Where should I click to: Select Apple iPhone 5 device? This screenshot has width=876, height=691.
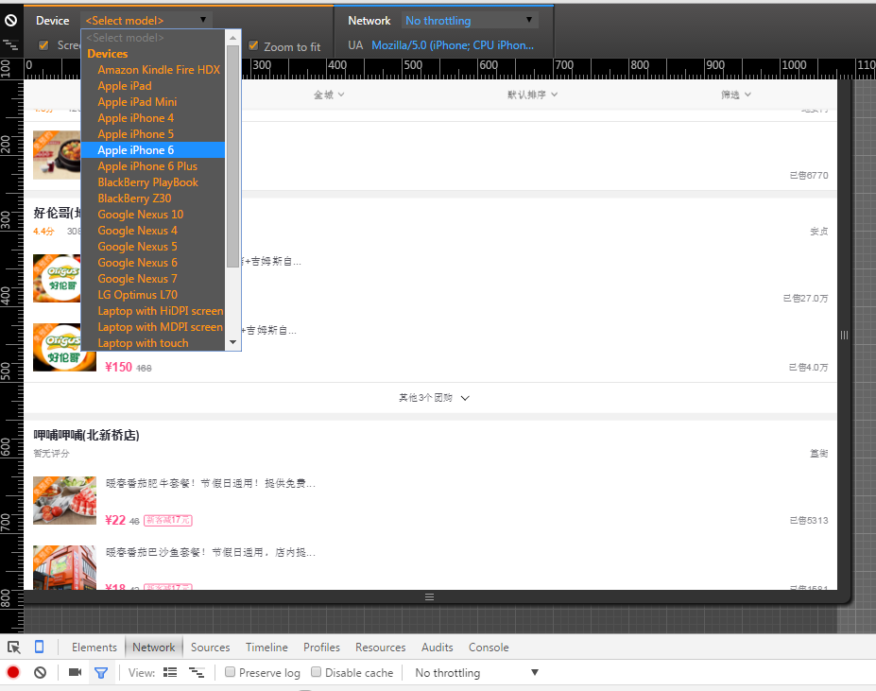pyautogui.click(x=153, y=134)
